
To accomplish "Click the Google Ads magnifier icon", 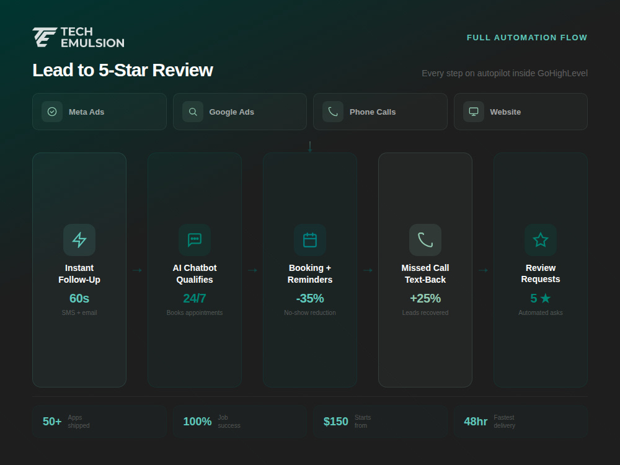I will 193,112.
